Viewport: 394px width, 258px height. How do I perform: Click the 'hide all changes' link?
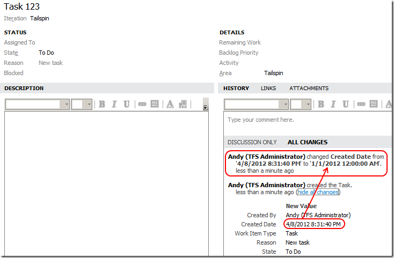(318, 192)
